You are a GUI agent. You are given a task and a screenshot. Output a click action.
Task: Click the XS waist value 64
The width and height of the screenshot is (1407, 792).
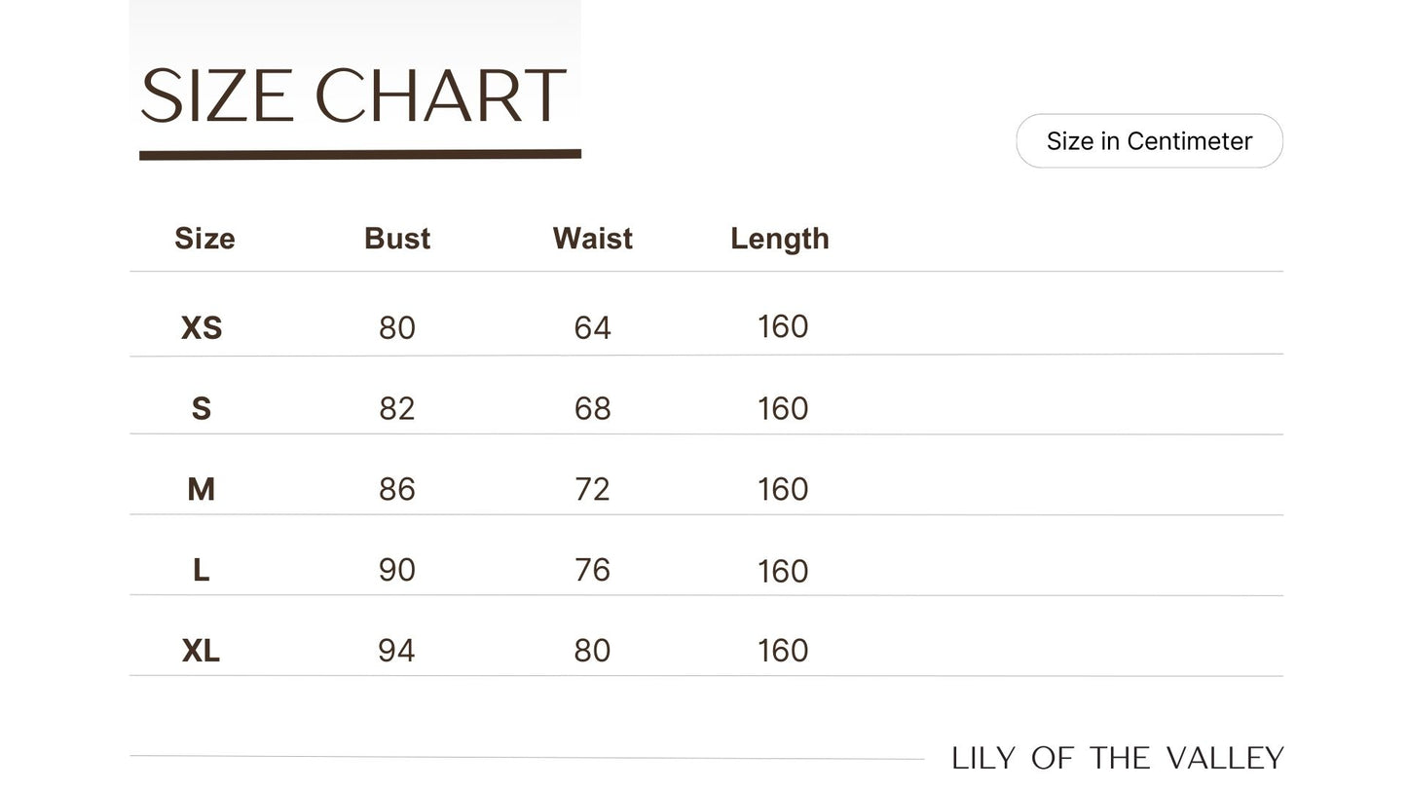pyautogui.click(x=592, y=328)
